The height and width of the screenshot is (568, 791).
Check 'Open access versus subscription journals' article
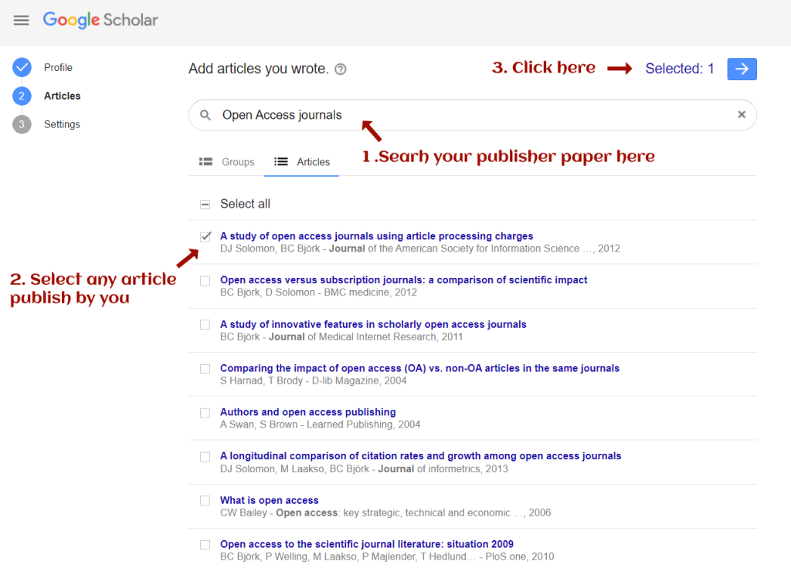point(205,281)
